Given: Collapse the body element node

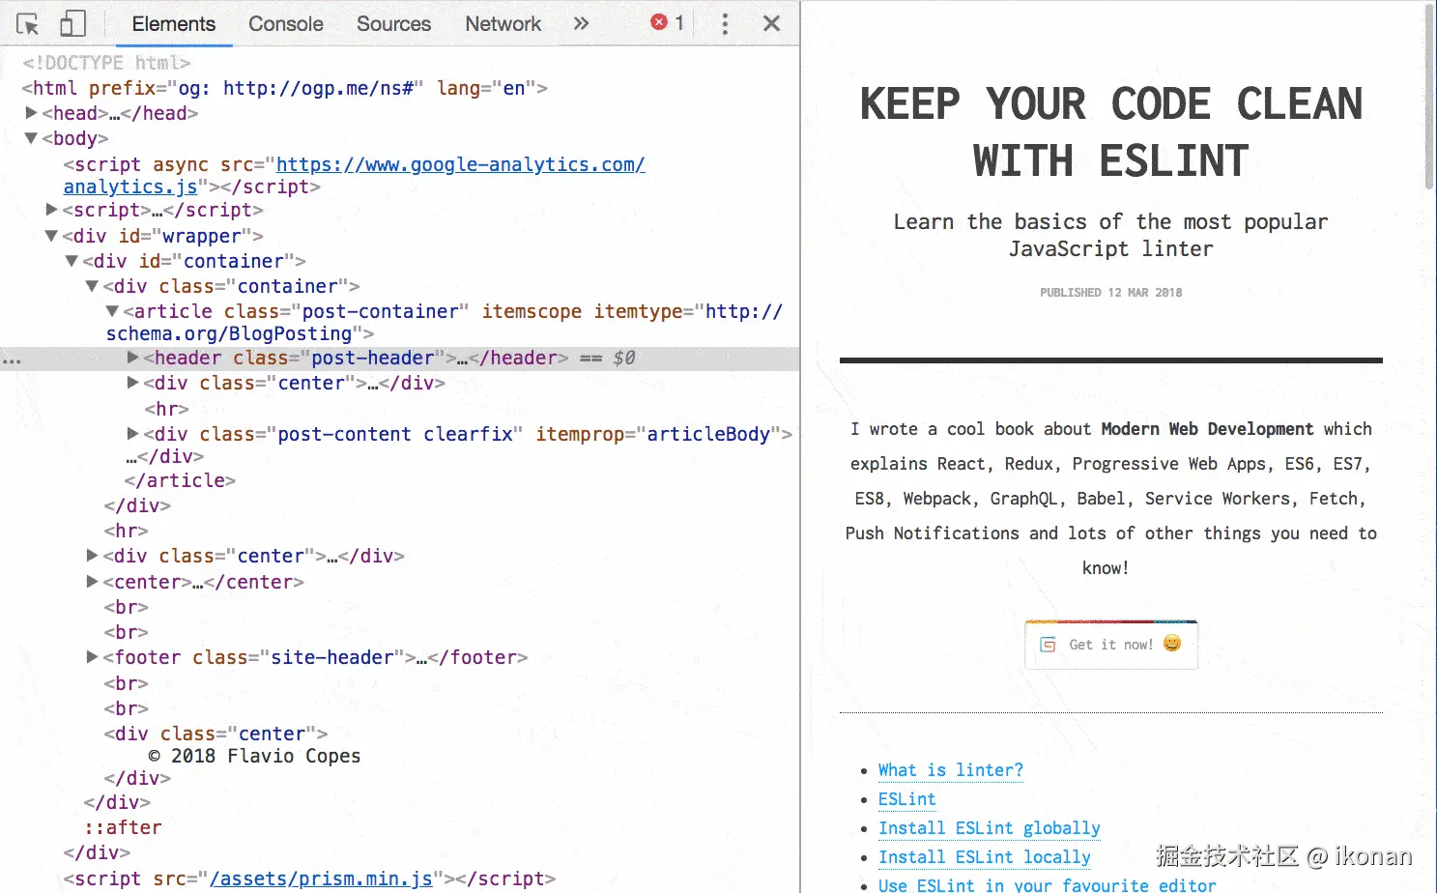Looking at the screenshot, I should pos(31,138).
